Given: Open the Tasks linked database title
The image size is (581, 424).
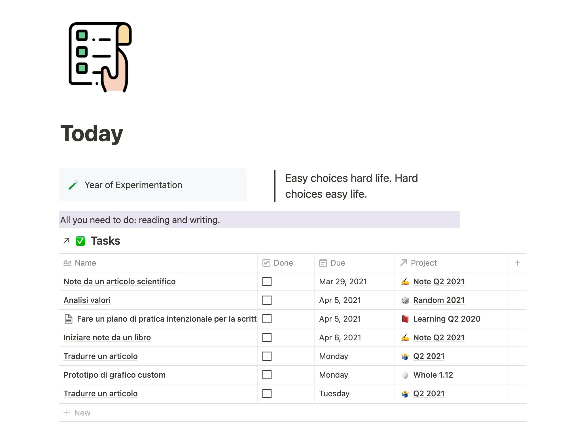Looking at the screenshot, I should [x=105, y=241].
